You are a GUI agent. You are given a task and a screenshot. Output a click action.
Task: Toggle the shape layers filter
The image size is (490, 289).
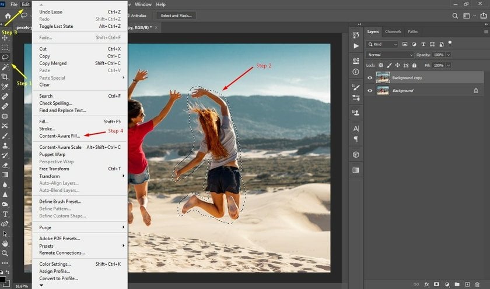432,44
